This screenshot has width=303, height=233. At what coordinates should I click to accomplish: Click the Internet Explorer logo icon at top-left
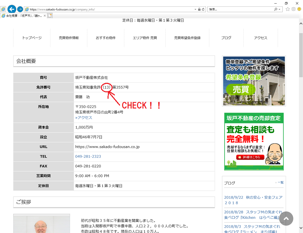pyautogui.click(x=3, y=9)
